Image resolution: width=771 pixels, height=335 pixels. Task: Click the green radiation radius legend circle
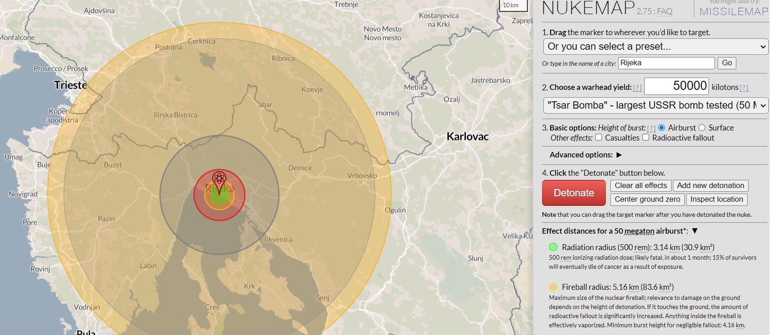553,247
